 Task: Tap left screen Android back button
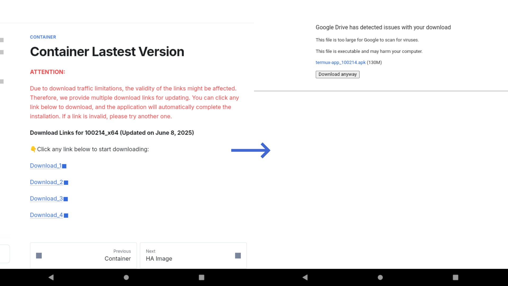pos(51,277)
